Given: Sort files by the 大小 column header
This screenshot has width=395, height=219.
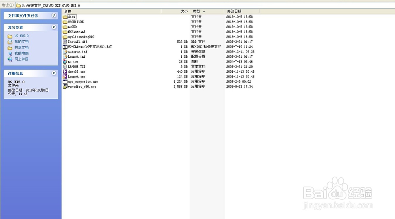Looking at the screenshot, I should pyautogui.click(x=175, y=11).
